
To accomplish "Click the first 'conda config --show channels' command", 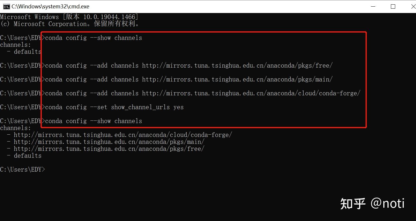I will (94, 38).
